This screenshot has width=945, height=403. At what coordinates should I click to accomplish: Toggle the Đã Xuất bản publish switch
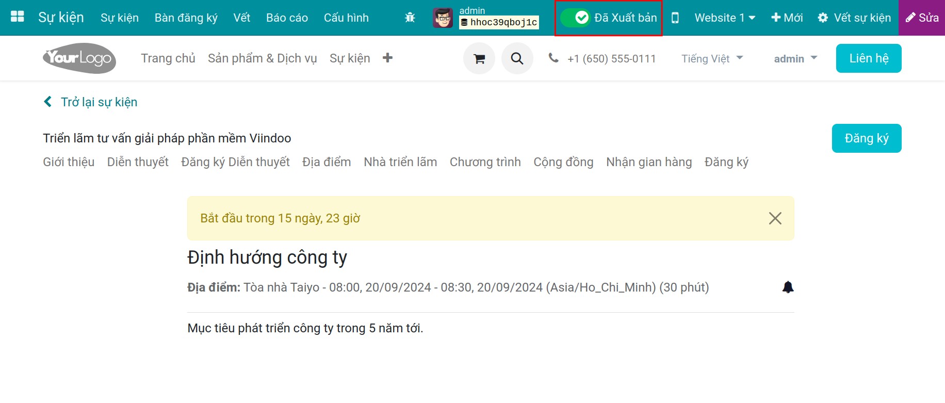point(575,18)
